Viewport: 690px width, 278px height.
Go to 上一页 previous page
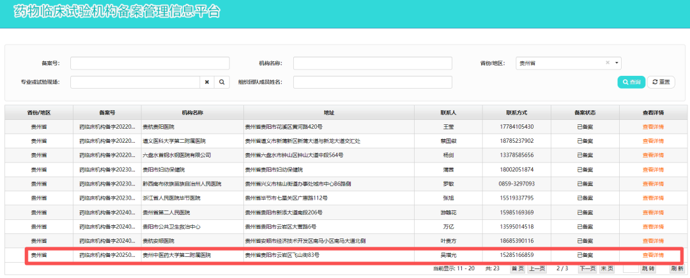pos(537,268)
